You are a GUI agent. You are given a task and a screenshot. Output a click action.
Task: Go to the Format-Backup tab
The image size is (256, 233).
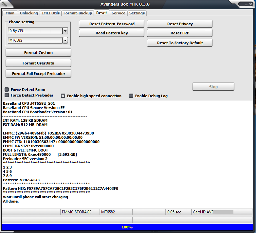(x=78, y=13)
